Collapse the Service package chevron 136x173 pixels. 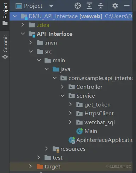coord(63,96)
